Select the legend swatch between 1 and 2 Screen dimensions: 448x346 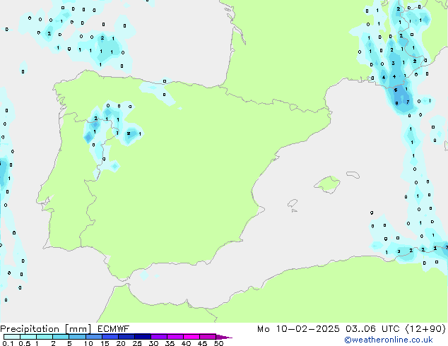[x=45, y=337]
